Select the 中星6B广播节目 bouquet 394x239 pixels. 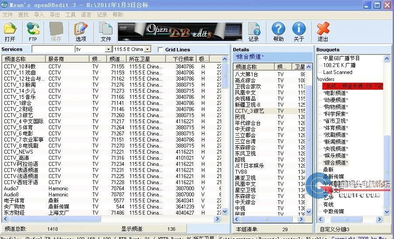341,58
